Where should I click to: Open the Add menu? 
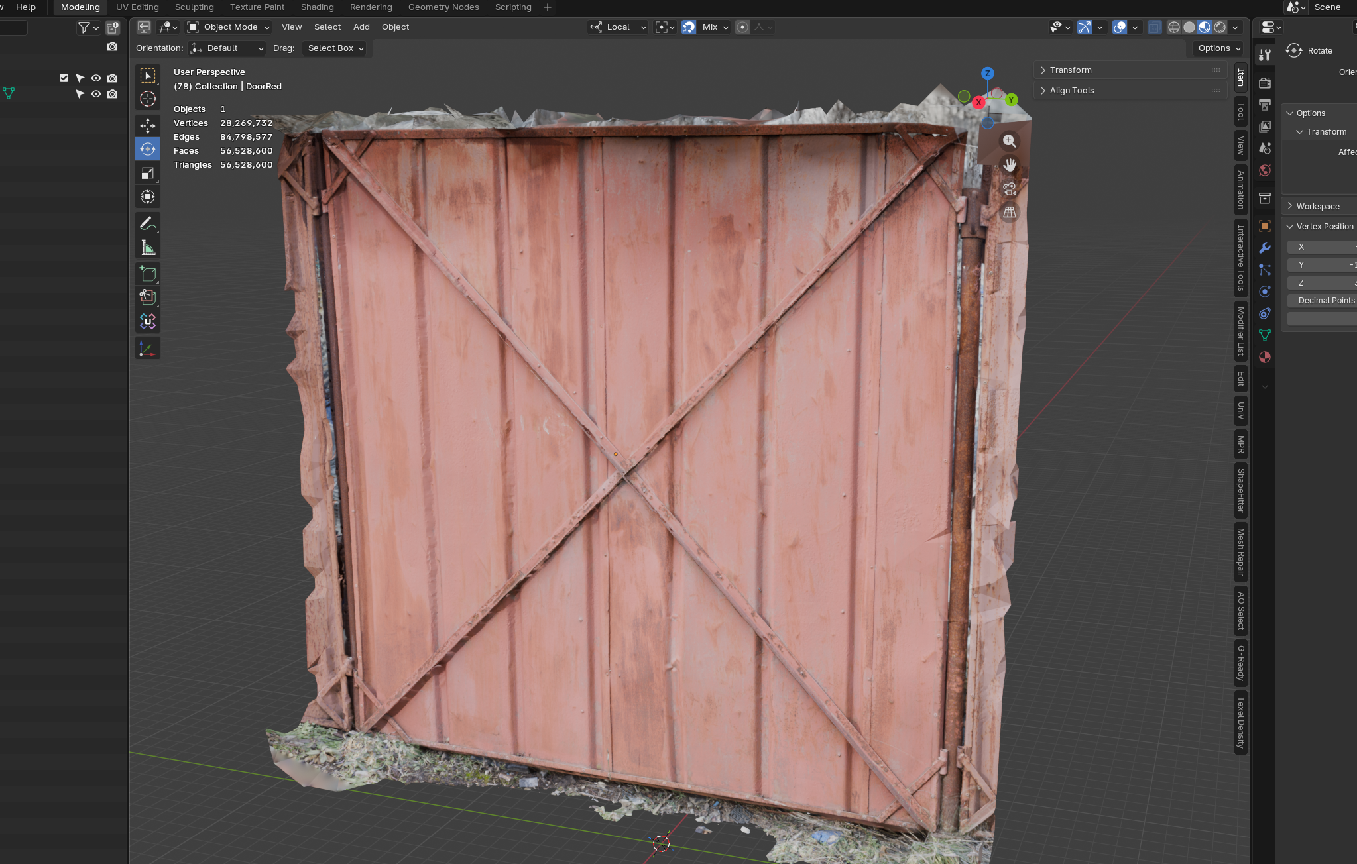pyautogui.click(x=361, y=27)
